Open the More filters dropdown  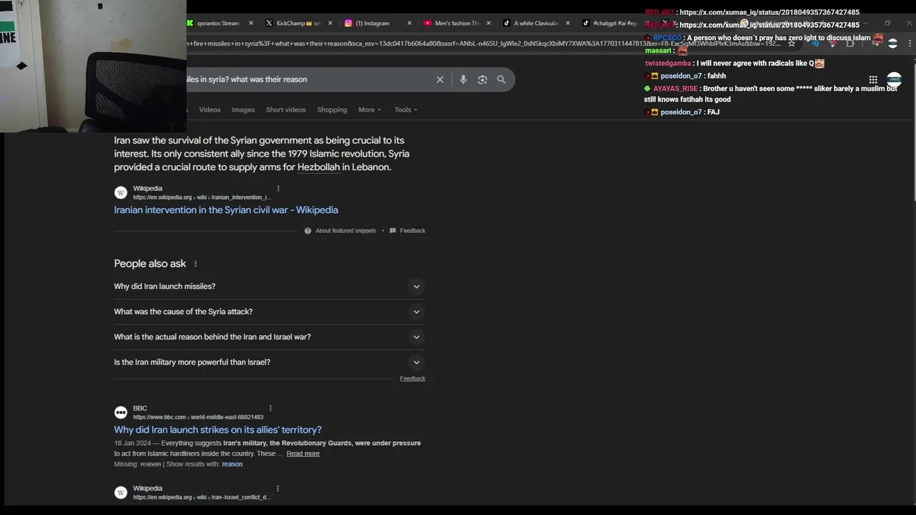tap(370, 109)
